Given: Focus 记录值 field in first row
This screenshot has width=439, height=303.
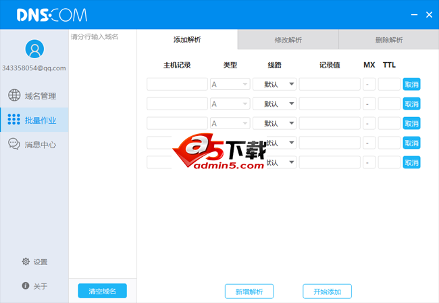Looking at the screenshot, I should click(330, 84).
